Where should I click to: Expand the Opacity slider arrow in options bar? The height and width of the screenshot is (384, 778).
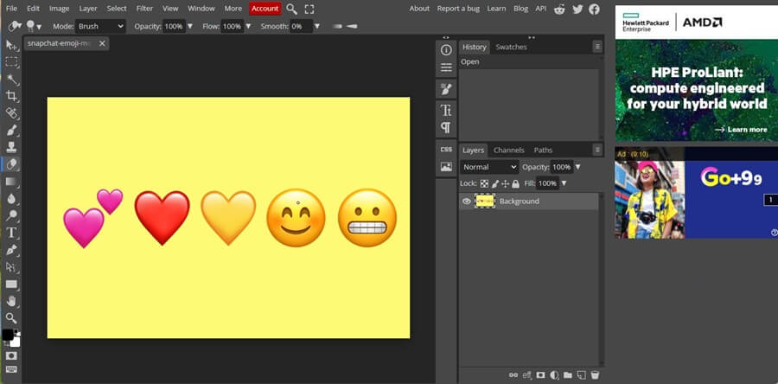pyautogui.click(x=189, y=26)
